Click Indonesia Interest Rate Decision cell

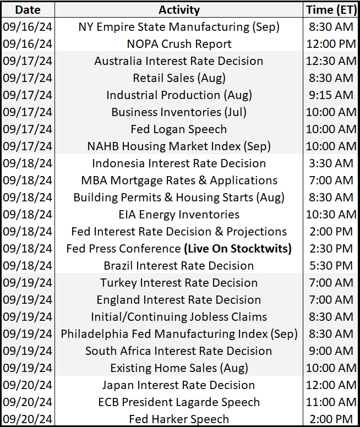(179, 163)
